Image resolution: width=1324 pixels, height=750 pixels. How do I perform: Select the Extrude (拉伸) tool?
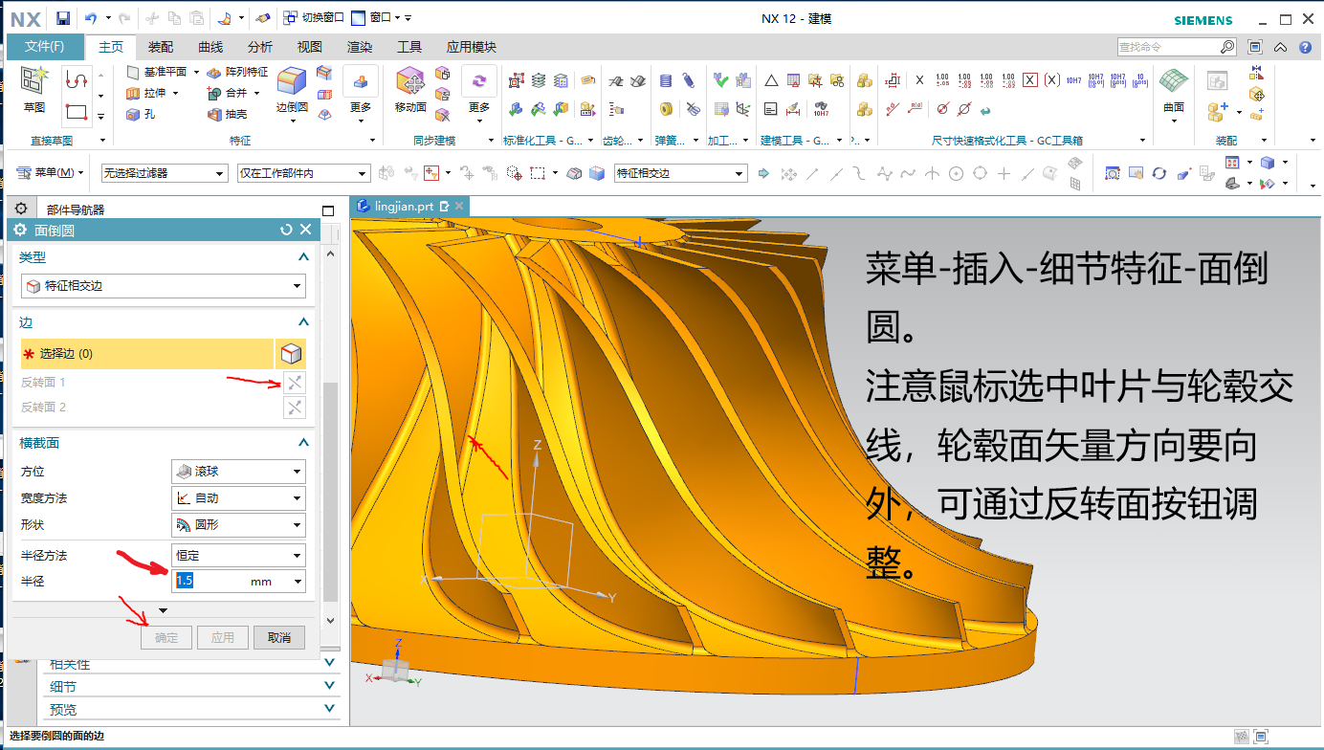[x=147, y=93]
